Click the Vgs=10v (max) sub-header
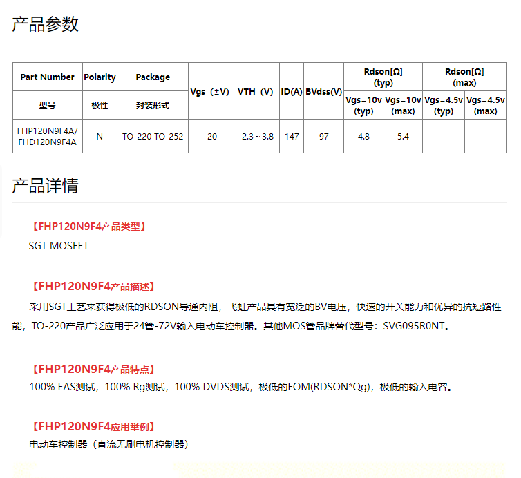This screenshot has width=521, height=478. (x=403, y=105)
